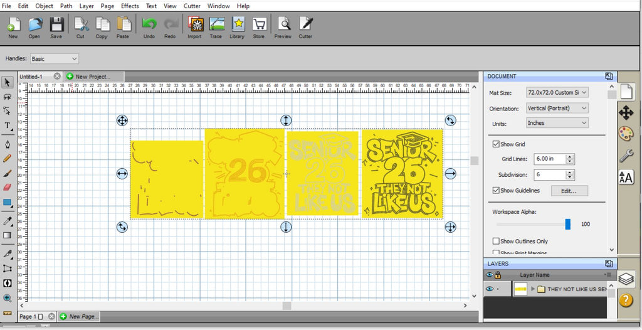Hide the THEY NOT LIKE US layer
This screenshot has width=642, height=330.
coord(489,289)
